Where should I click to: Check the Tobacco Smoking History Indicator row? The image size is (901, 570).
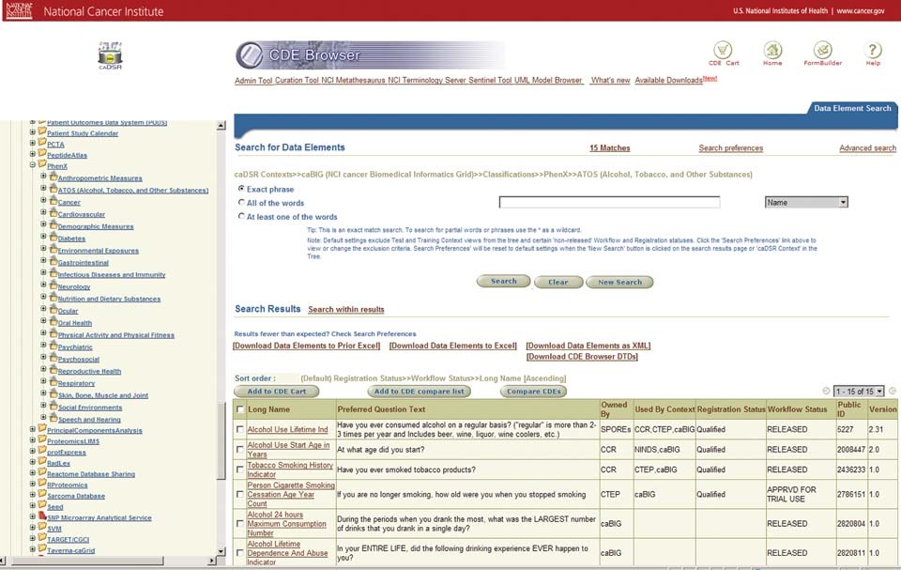click(x=240, y=470)
